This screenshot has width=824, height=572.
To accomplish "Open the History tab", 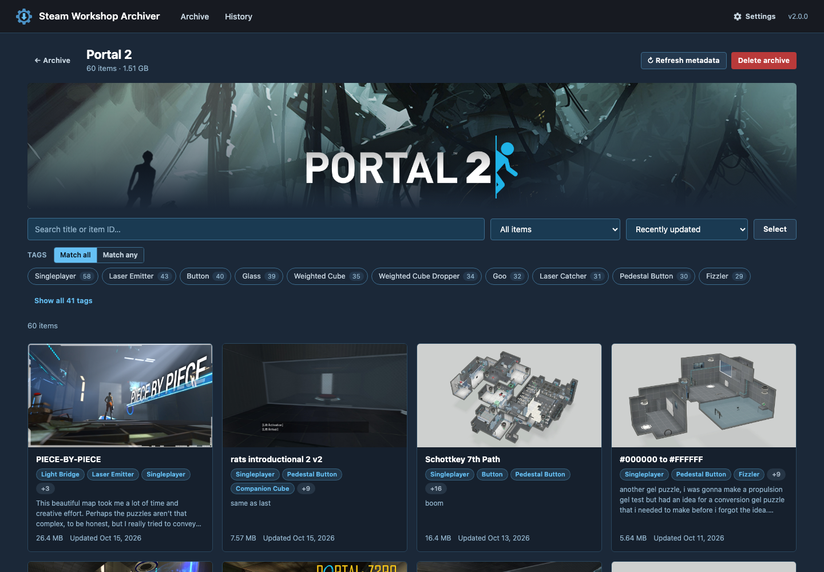I will point(239,17).
